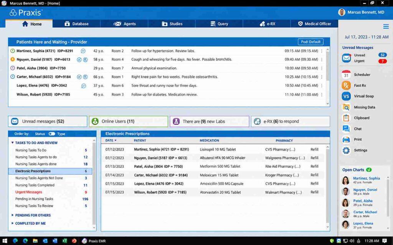Click message icon on Lopez, Elena waiting row
The width and height of the screenshot is (393, 245).
pos(84,86)
